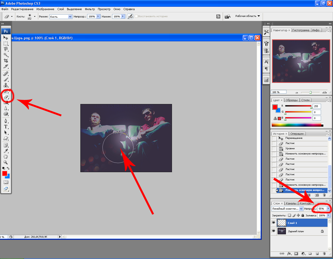Select the Magic Wand tool
This screenshot has height=259, width=333.
point(6,55)
